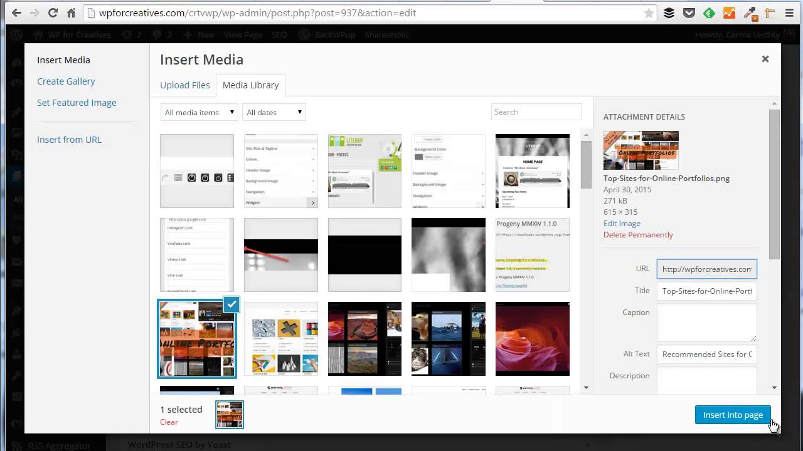
Task: Save page with the Pocket extension icon
Action: (689, 13)
